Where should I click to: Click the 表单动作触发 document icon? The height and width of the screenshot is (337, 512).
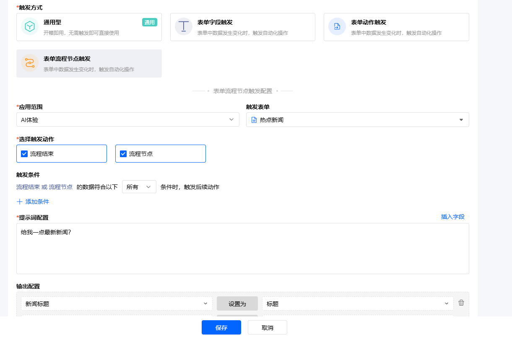pyautogui.click(x=337, y=26)
